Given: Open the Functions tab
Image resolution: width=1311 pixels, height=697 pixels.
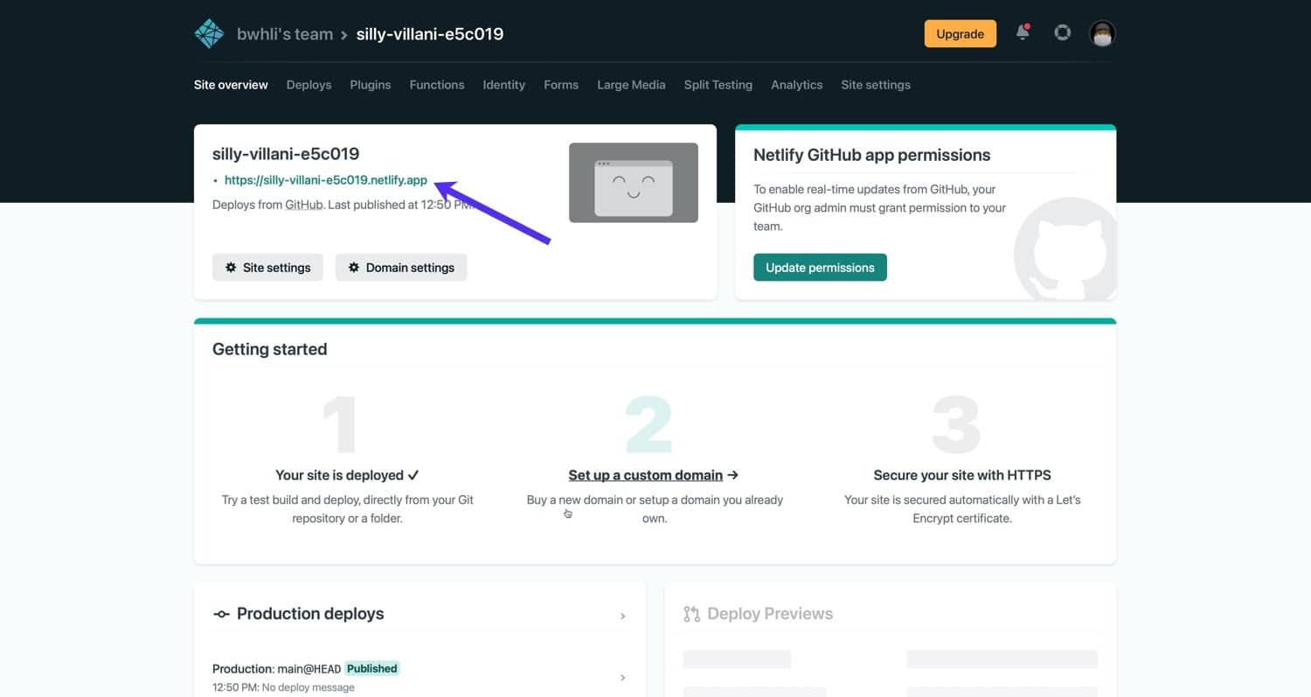Looking at the screenshot, I should point(436,85).
